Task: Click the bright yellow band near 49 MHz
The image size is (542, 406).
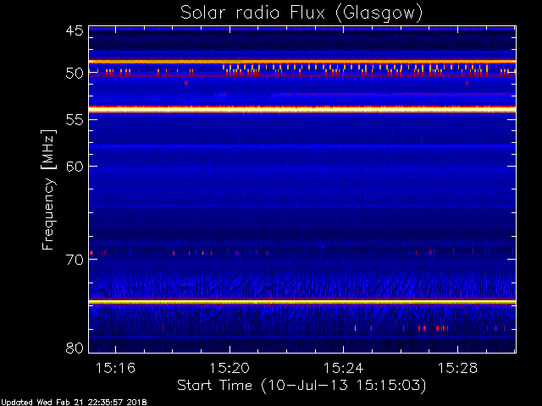Action: coord(301,62)
